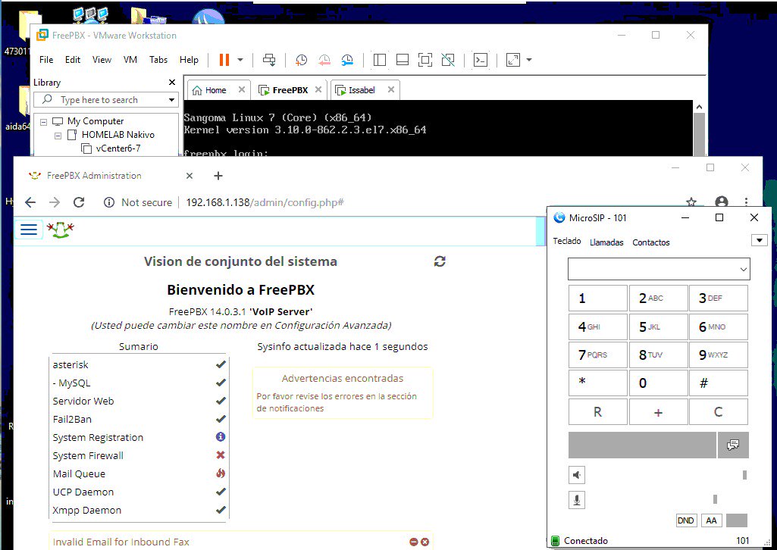Viewport: 777px width, 550px height.
Task: Click the System Registration info icon
Action: click(x=221, y=436)
